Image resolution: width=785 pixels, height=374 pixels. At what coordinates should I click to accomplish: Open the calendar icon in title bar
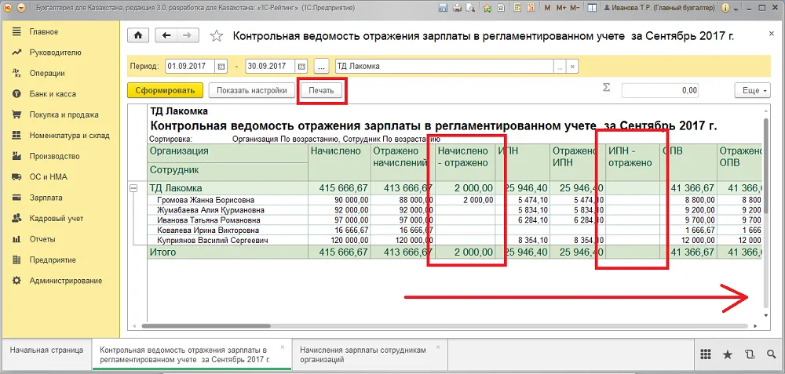click(x=531, y=8)
